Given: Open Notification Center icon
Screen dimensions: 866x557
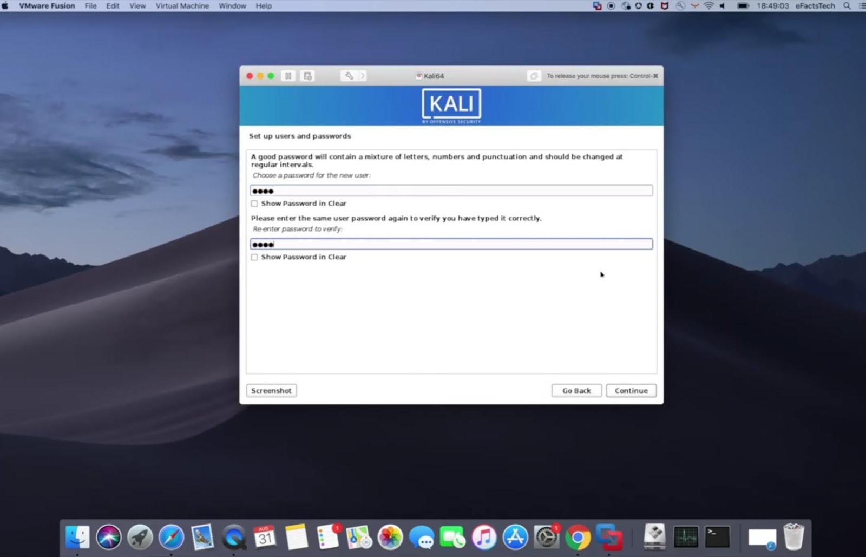Looking at the screenshot, I should point(862,6).
